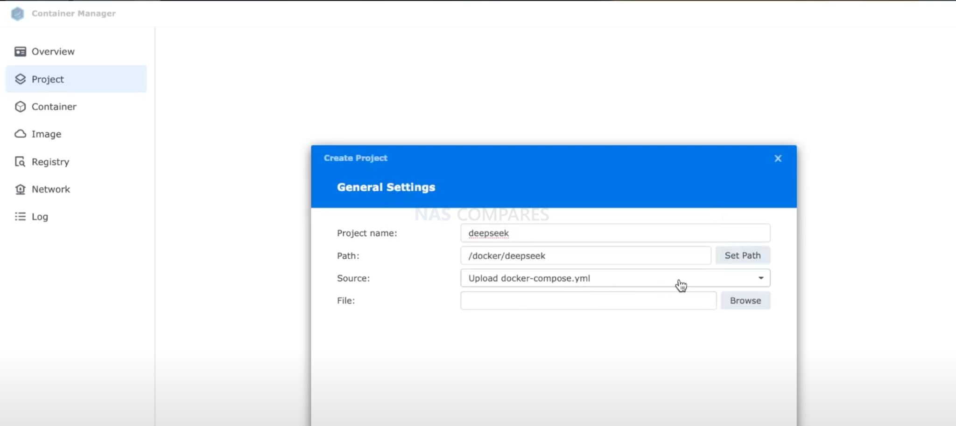956x426 pixels.
Task: Click the Set Path button
Action: coord(742,255)
